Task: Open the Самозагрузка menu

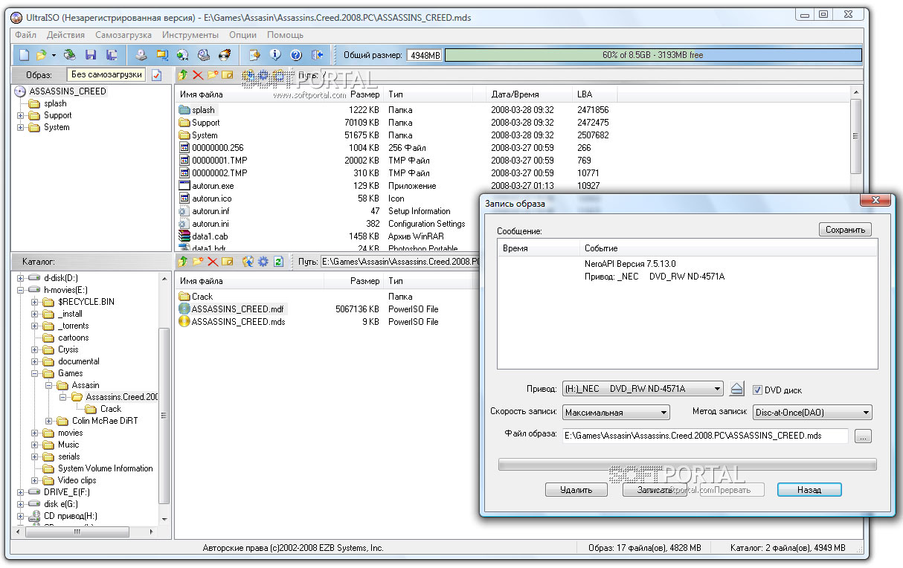Action: tap(123, 35)
